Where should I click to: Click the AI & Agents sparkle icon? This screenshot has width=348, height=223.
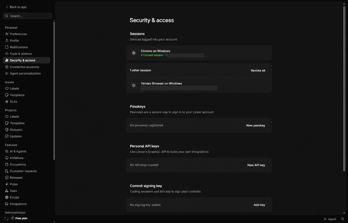7,151
